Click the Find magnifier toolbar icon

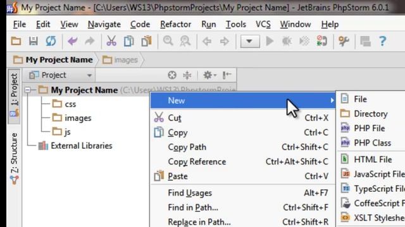click(168, 41)
